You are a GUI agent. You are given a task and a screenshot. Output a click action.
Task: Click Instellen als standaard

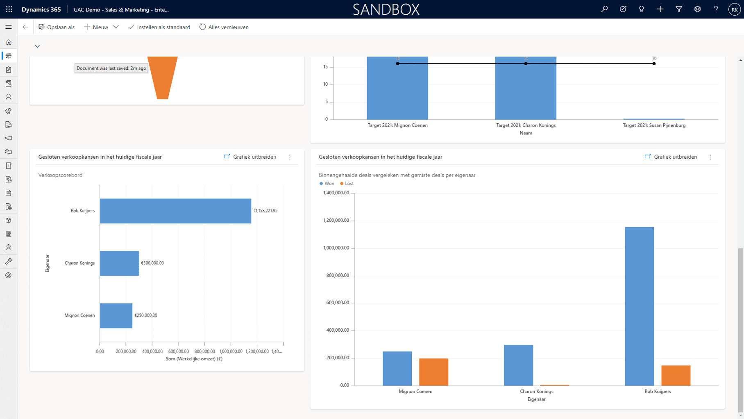click(159, 27)
